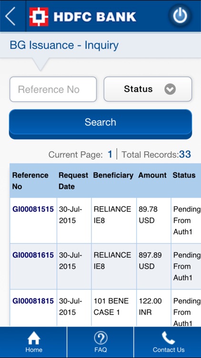
Task: Click the Amount column header
Action: tap(152, 175)
